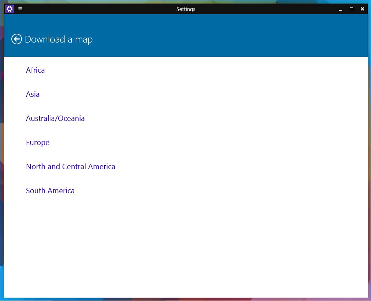Image resolution: width=371 pixels, height=301 pixels.
Task: Open North and Central America maps
Action: point(70,167)
